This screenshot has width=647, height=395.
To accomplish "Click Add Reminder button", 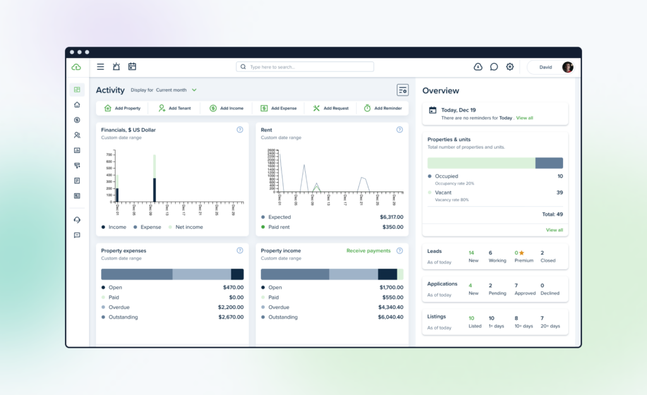I will tap(383, 108).
